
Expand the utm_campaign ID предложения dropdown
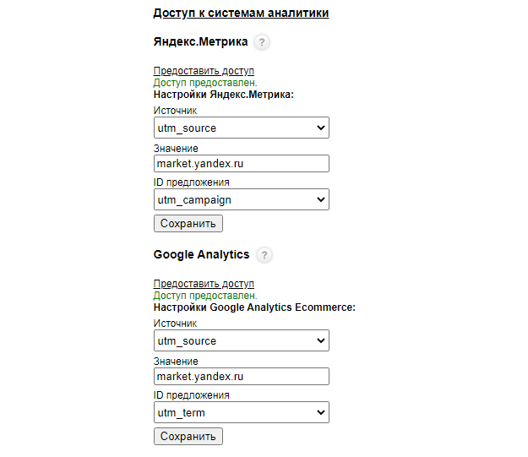click(242, 199)
